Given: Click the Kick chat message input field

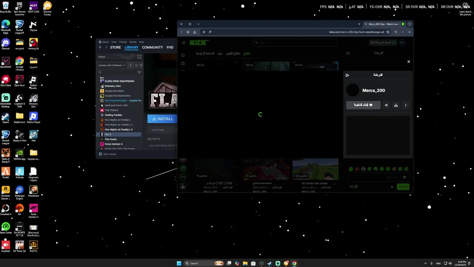Looking at the screenshot, I should point(378,177).
